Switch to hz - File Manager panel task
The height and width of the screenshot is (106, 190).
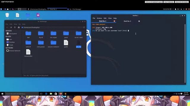click(74, 9)
